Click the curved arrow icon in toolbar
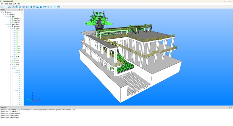Image resolution: width=233 pixels, height=126 pixels. (51, 7)
